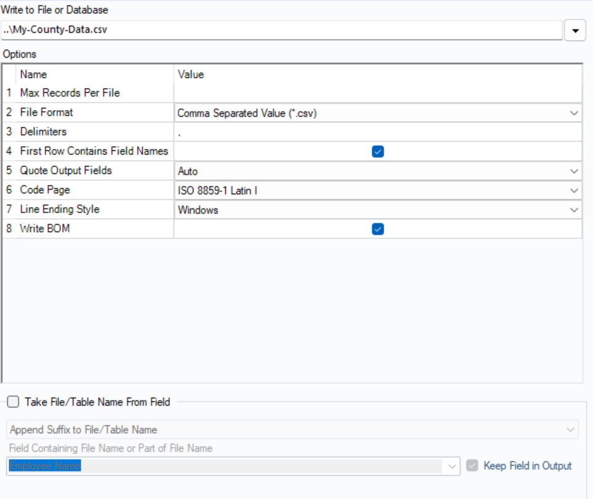
Task: Expand the Employee Name field dropdown
Action: coord(453,466)
